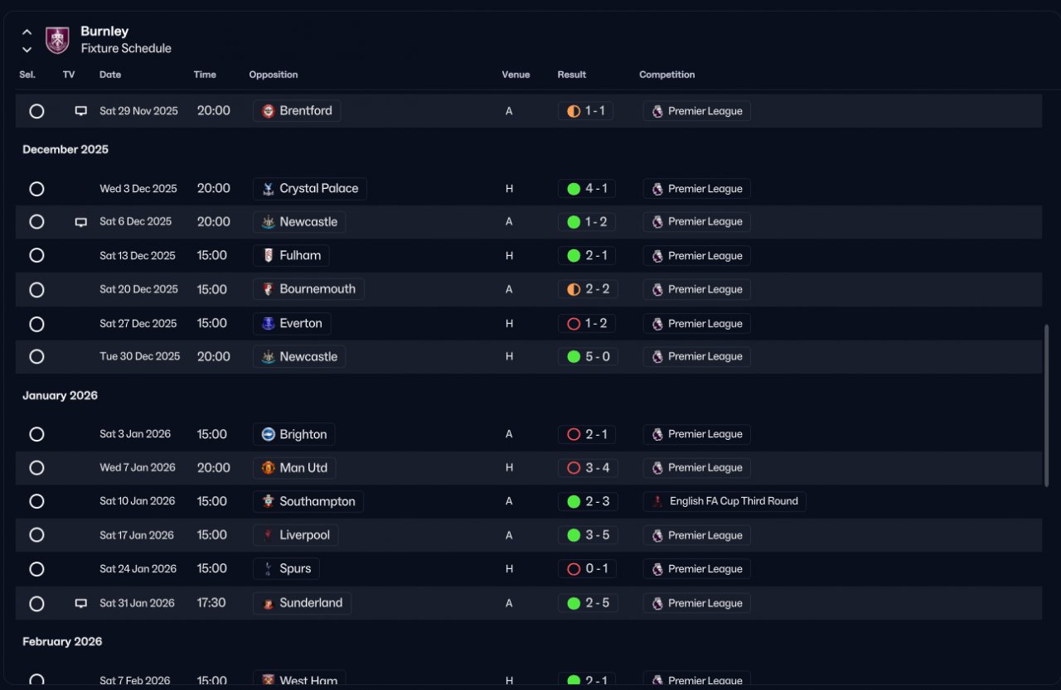This screenshot has width=1061, height=690.
Task: Click green win indicator on 5 - 0 result
Action: (x=574, y=357)
